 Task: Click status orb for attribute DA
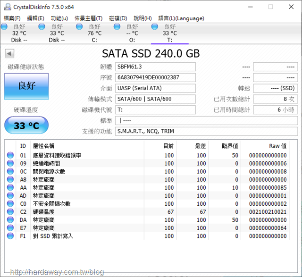(x=10, y=220)
